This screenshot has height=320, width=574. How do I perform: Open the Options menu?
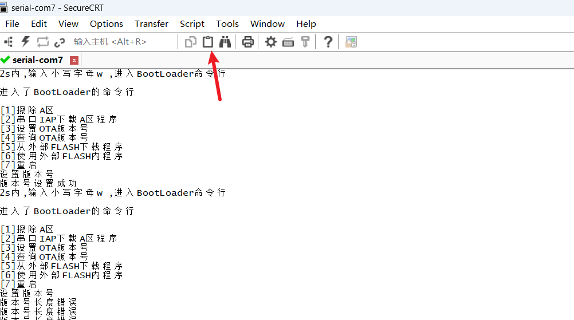[106, 23]
